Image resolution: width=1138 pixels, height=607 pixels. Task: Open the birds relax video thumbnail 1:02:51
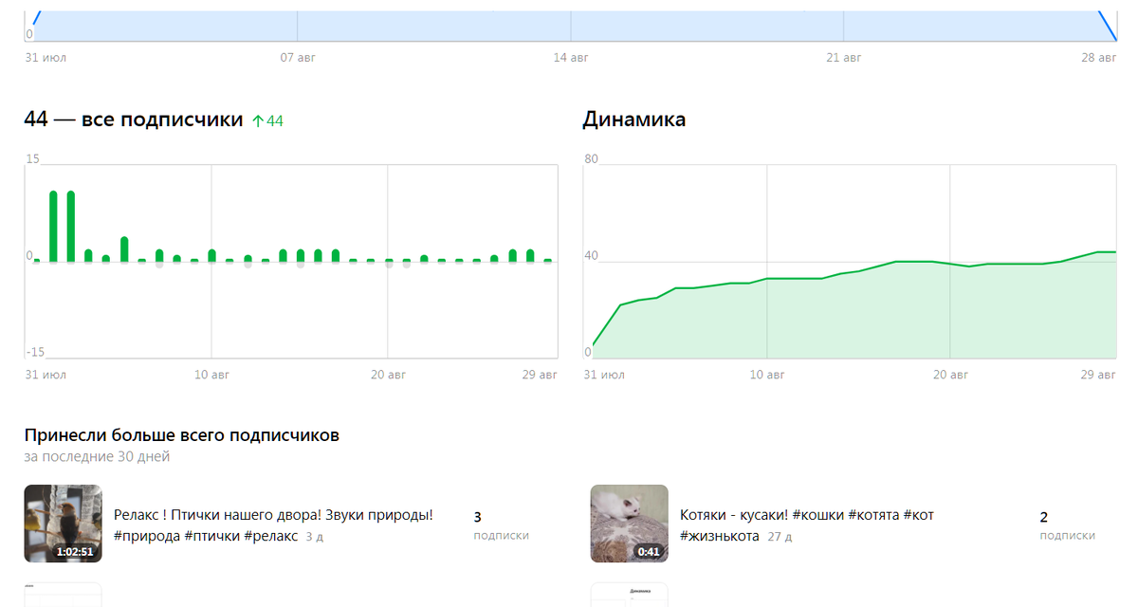pyautogui.click(x=63, y=524)
